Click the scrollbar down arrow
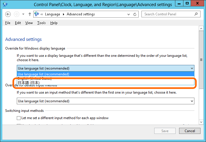 tap(201, 122)
